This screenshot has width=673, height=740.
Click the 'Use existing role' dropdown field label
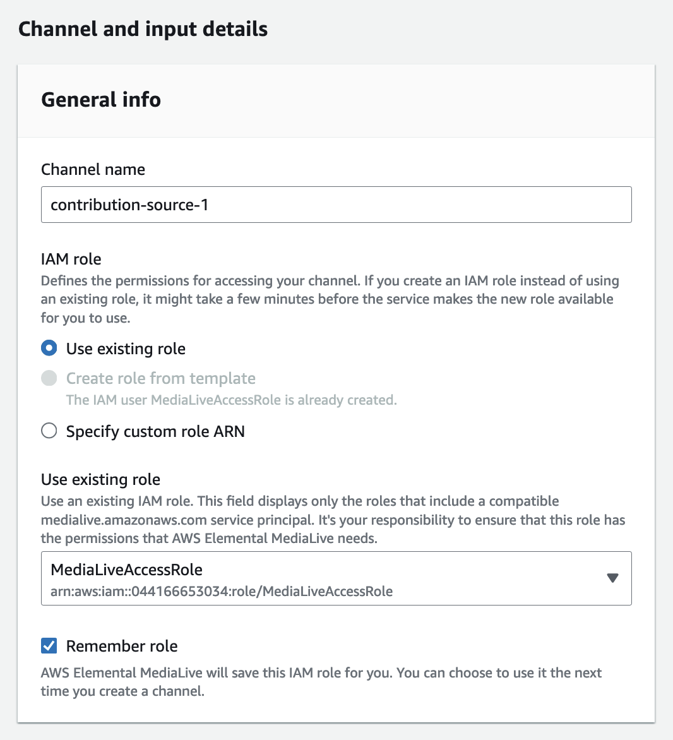(x=100, y=479)
